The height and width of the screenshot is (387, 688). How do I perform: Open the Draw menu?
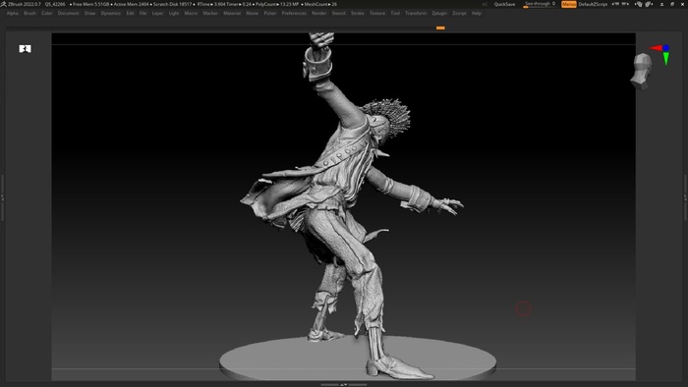(x=90, y=13)
